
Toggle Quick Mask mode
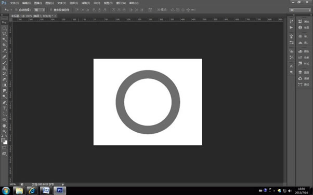4,148
